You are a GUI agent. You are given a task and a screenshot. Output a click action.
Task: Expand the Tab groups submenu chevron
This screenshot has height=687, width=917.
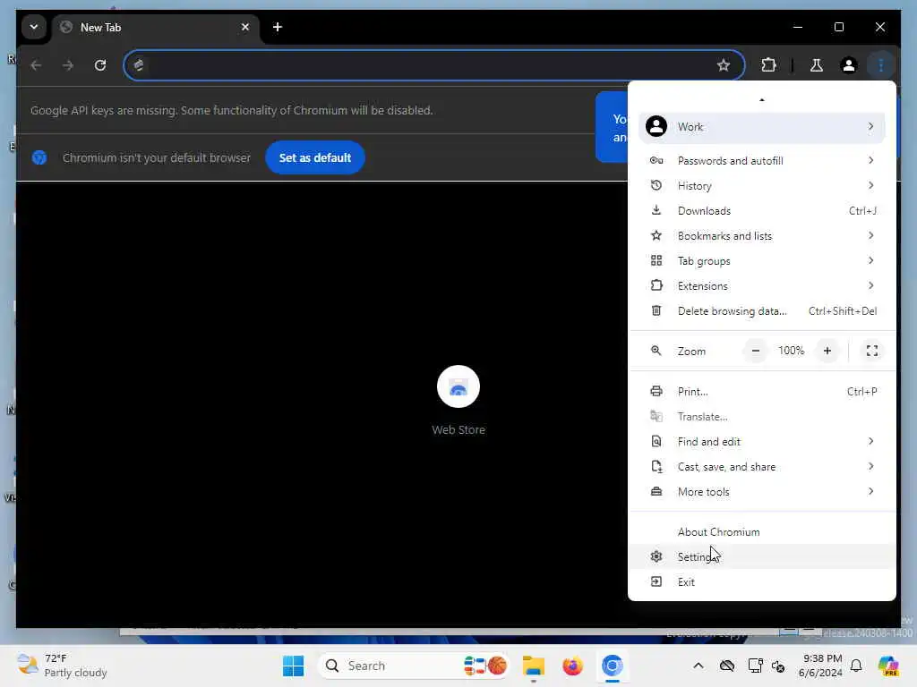click(870, 260)
